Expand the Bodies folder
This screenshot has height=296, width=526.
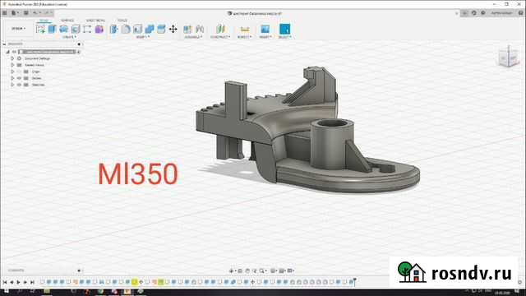click(x=12, y=78)
